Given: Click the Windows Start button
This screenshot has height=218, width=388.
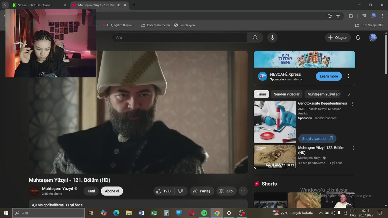Looking at the screenshot, I should coord(6,213).
